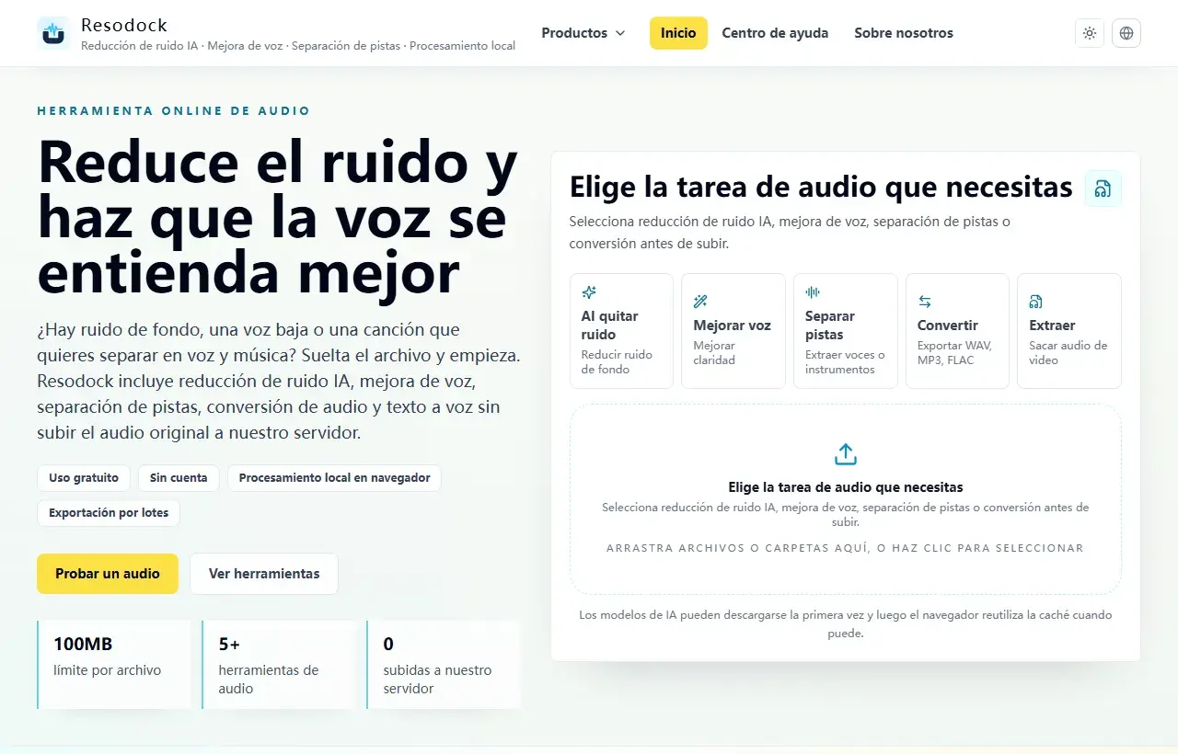Click the 0 subidas a nuestro servidor stat
This screenshot has width=1178, height=754.
pos(444,665)
